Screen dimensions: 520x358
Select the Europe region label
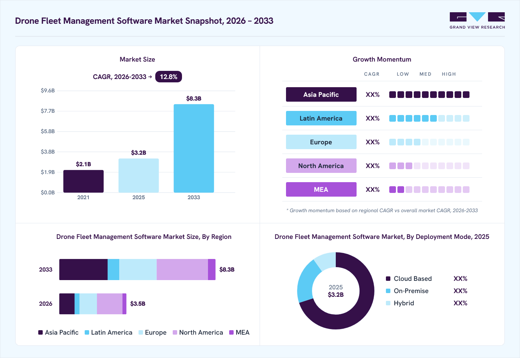(x=321, y=142)
